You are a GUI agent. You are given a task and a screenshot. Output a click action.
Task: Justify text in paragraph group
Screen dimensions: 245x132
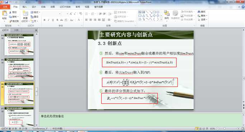tap(99, 20)
